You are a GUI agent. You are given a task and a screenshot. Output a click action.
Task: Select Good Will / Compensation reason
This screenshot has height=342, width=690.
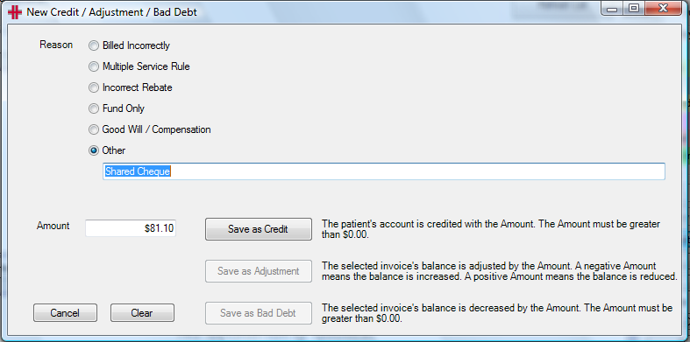coord(94,129)
